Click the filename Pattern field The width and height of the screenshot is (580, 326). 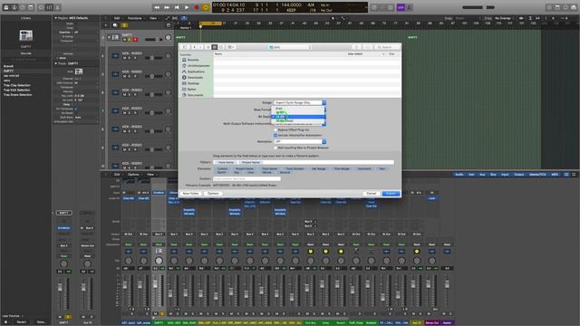tap(304, 162)
